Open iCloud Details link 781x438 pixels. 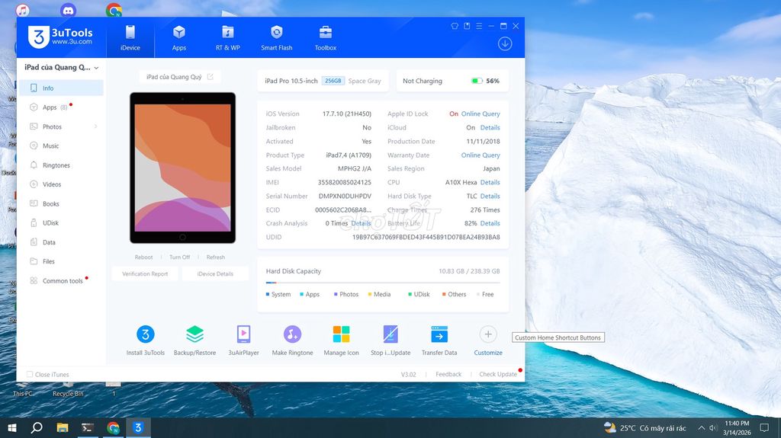point(490,128)
